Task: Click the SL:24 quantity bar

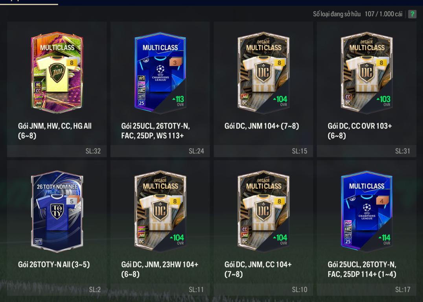Action: 160,151
